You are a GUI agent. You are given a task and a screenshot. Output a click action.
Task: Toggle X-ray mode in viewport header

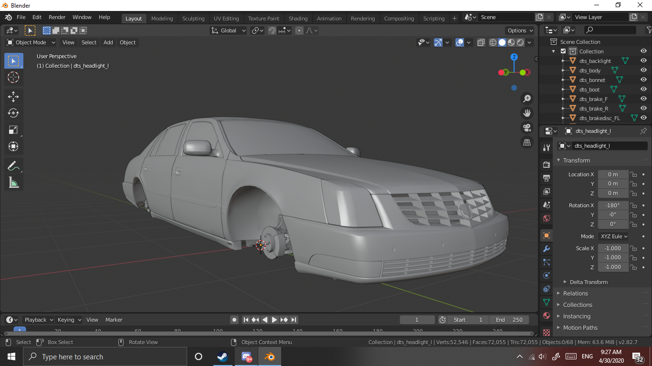tap(481, 42)
